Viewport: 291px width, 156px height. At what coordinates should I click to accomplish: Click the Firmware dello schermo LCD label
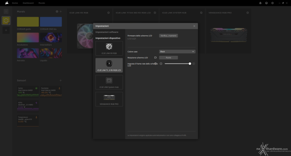(x=140, y=36)
